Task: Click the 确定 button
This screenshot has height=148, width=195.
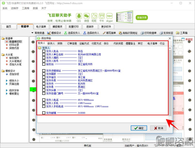Action: coord(139,128)
